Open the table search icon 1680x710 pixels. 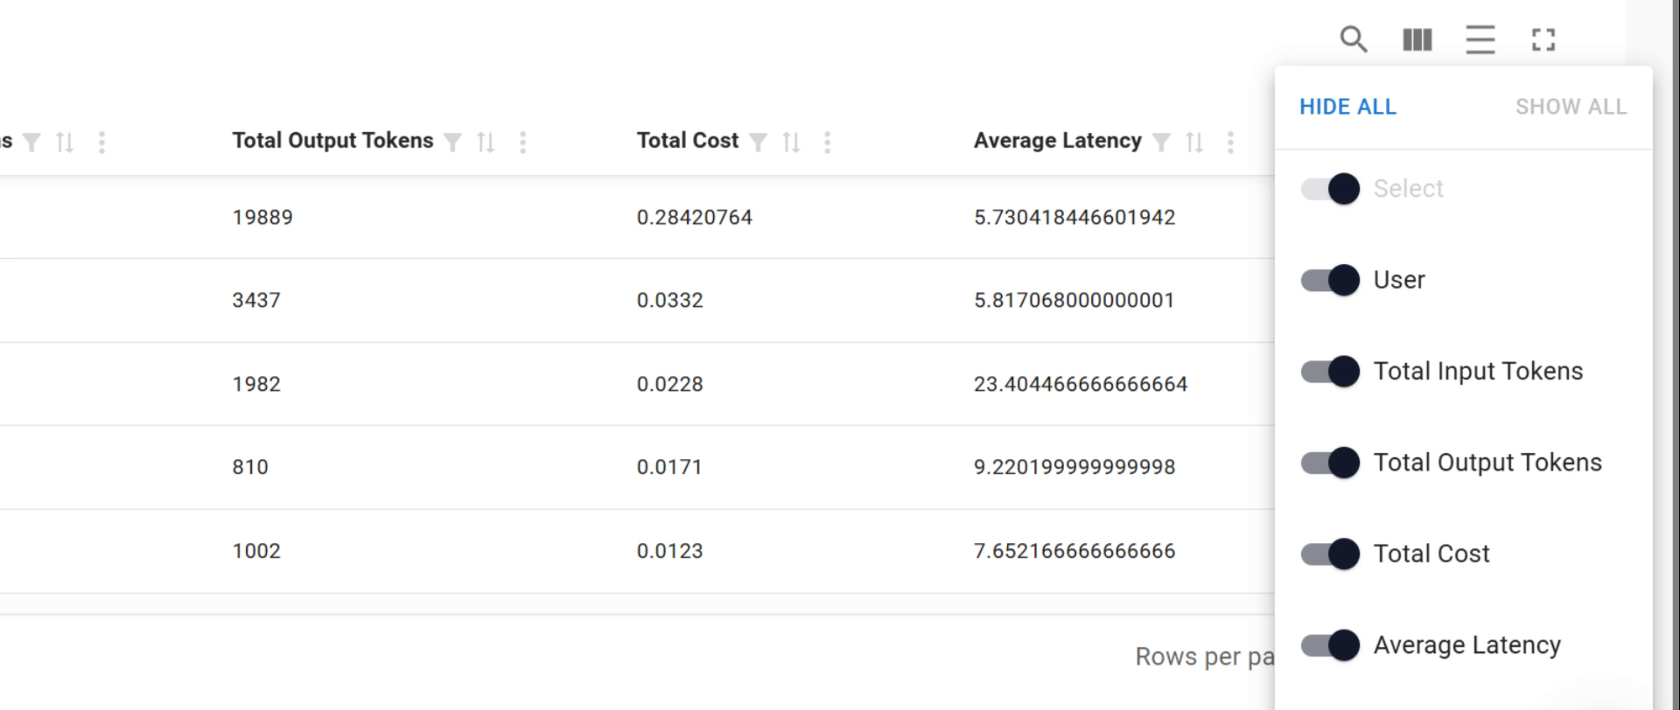point(1354,39)
